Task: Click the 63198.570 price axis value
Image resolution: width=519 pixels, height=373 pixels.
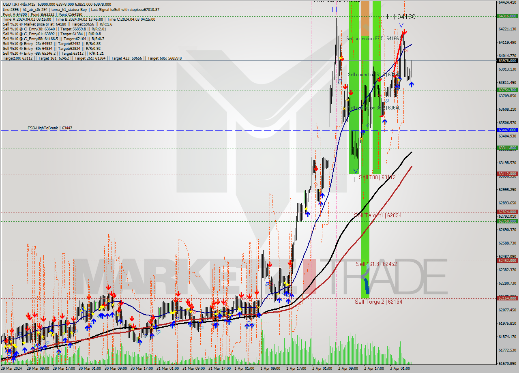Action: (x=507, y=163)
